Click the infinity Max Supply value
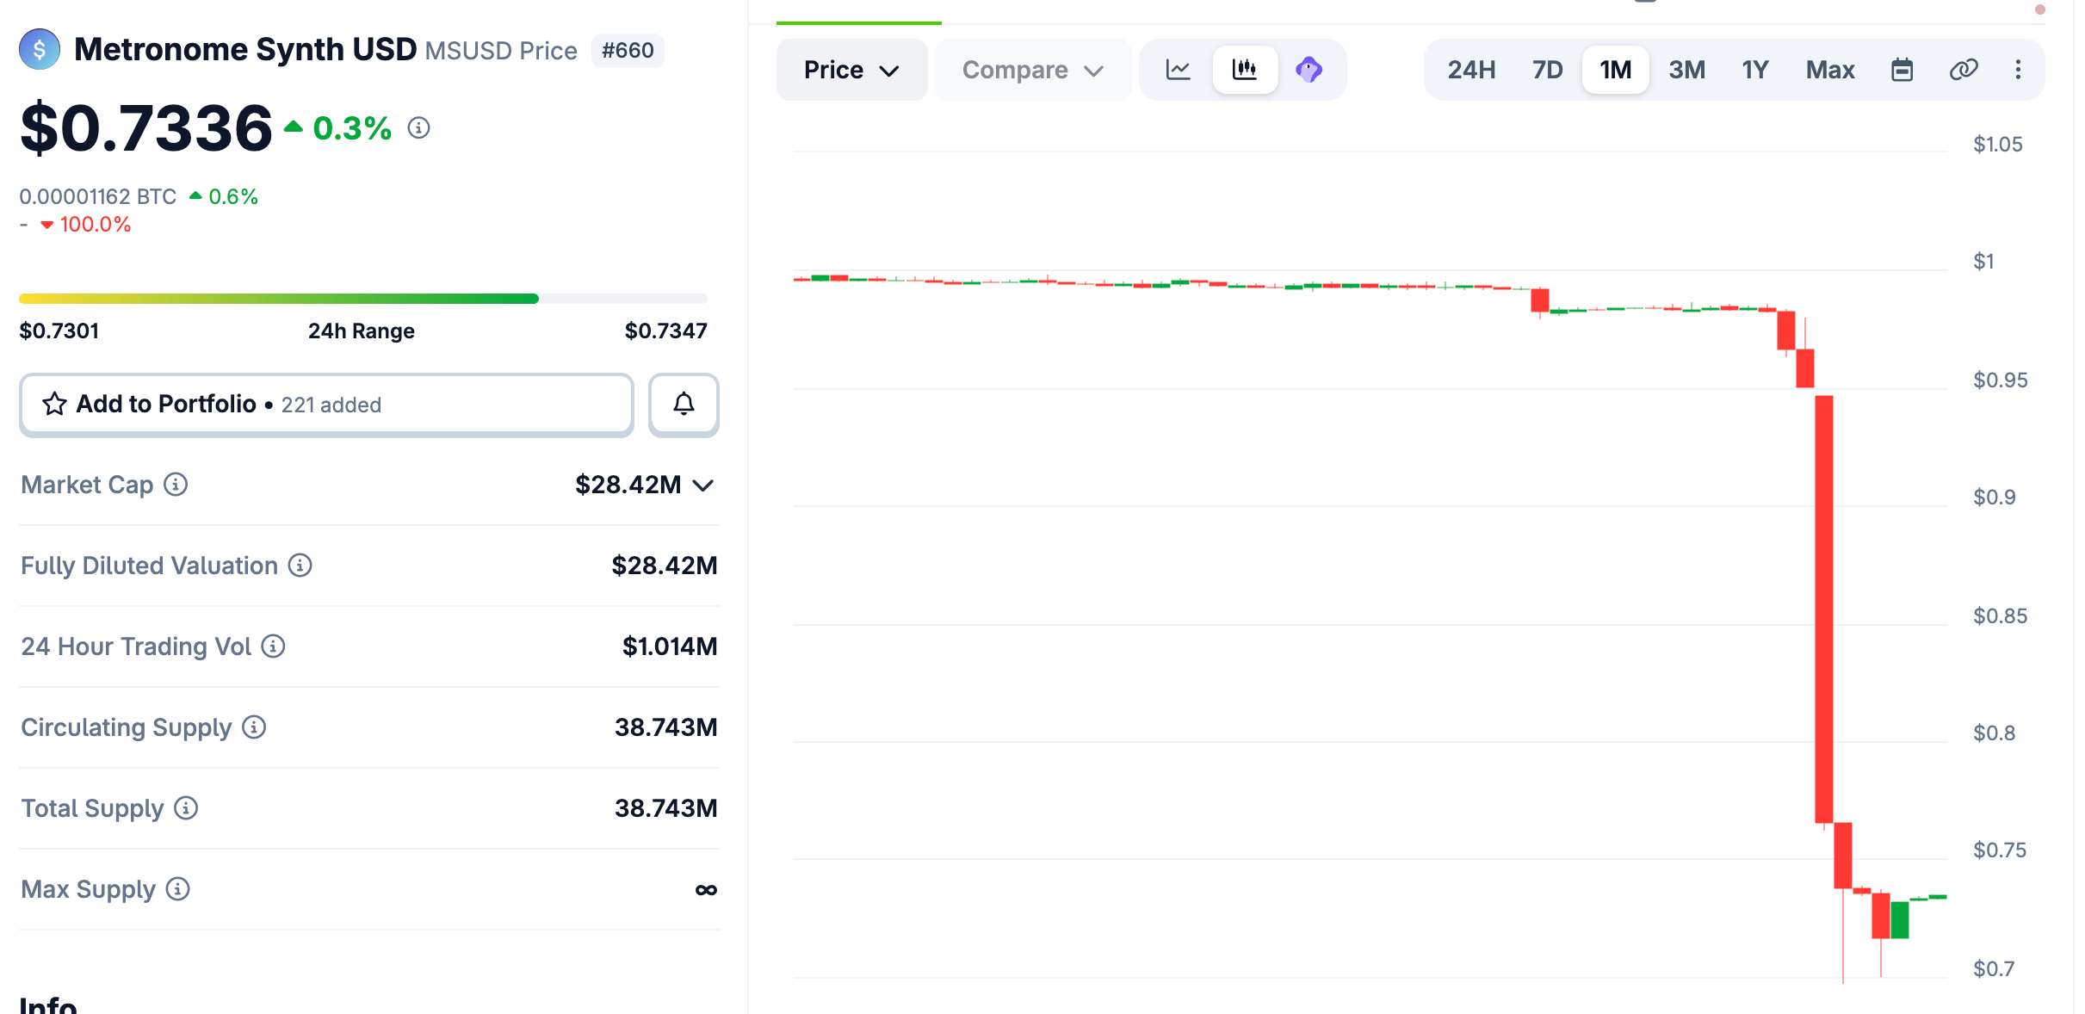Viewport: 2085px width, 1014px height. (706, 890)
